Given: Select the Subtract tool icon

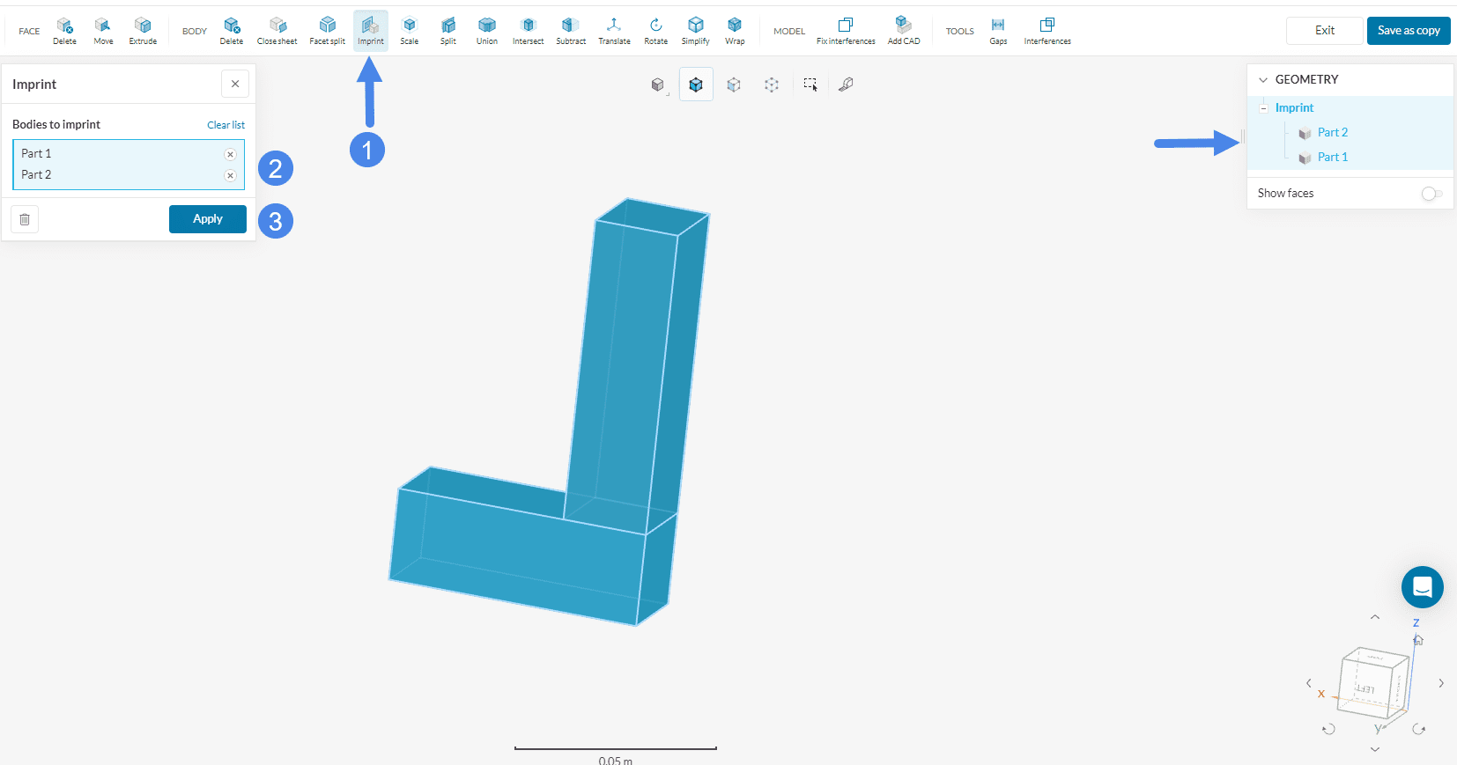Looking at the screenshot, I should 571,30.
